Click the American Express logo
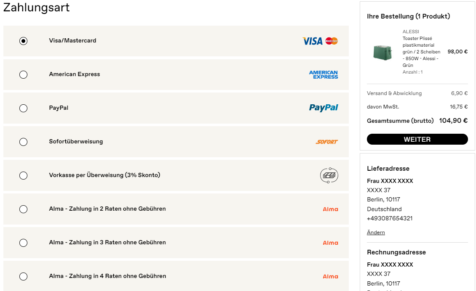This screenshot has width=476, height=291. [324, 74]
